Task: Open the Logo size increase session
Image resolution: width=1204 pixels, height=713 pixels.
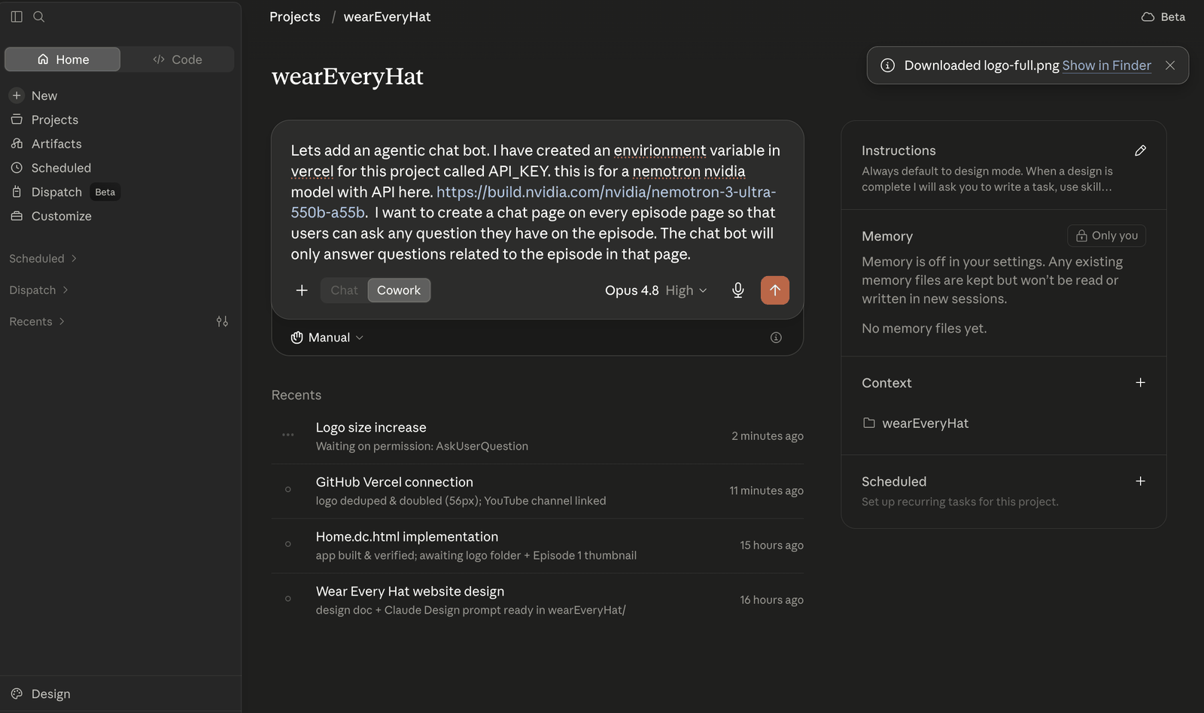Action: click(x=537, y=436)
